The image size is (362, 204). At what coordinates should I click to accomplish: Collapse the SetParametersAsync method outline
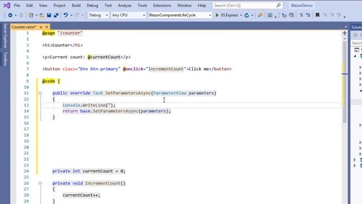40,93
